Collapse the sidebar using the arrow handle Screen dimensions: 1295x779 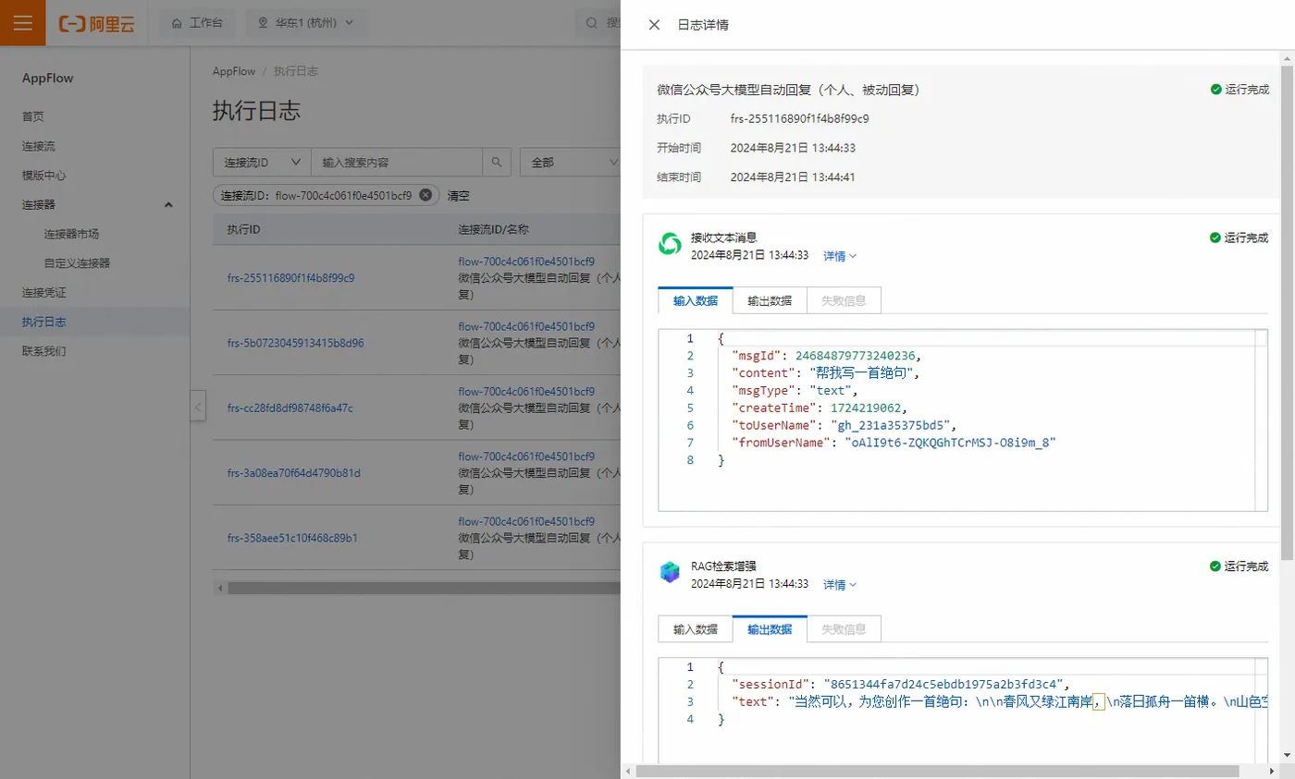pos(198,408)
